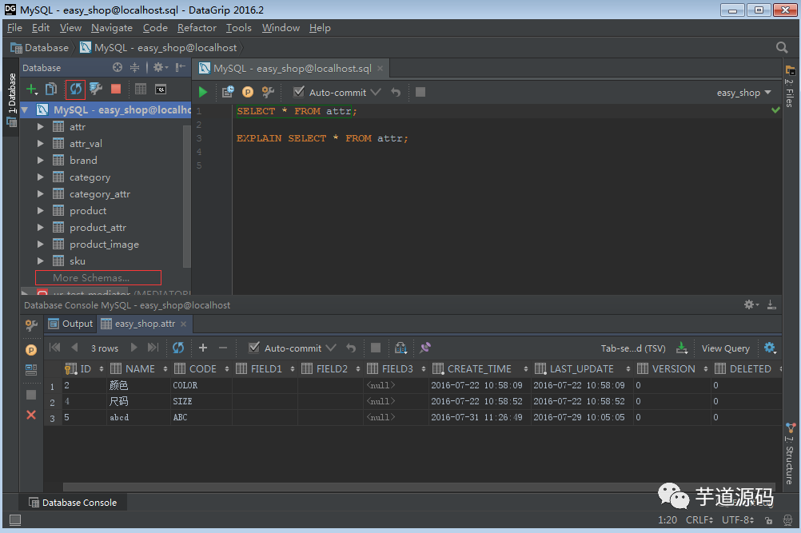Image resolution: width=801 pixels, height=533 pixels.
Task: Add new row with plus icon
Action: (x=203, y=348)
